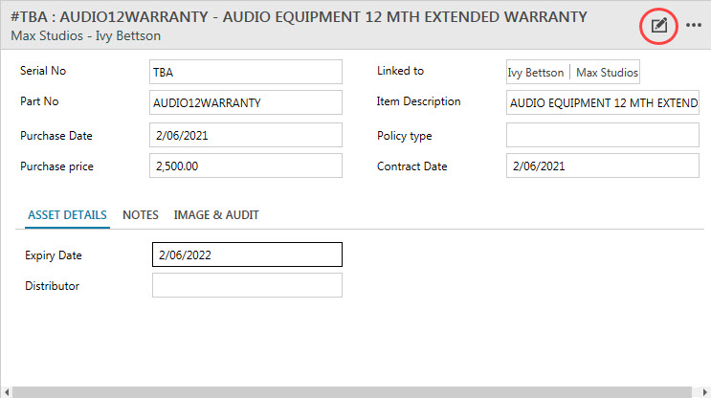Viewport: 711px width, 398px height.
Task: Focus the Item Description text box
Action: coord(603,102)
